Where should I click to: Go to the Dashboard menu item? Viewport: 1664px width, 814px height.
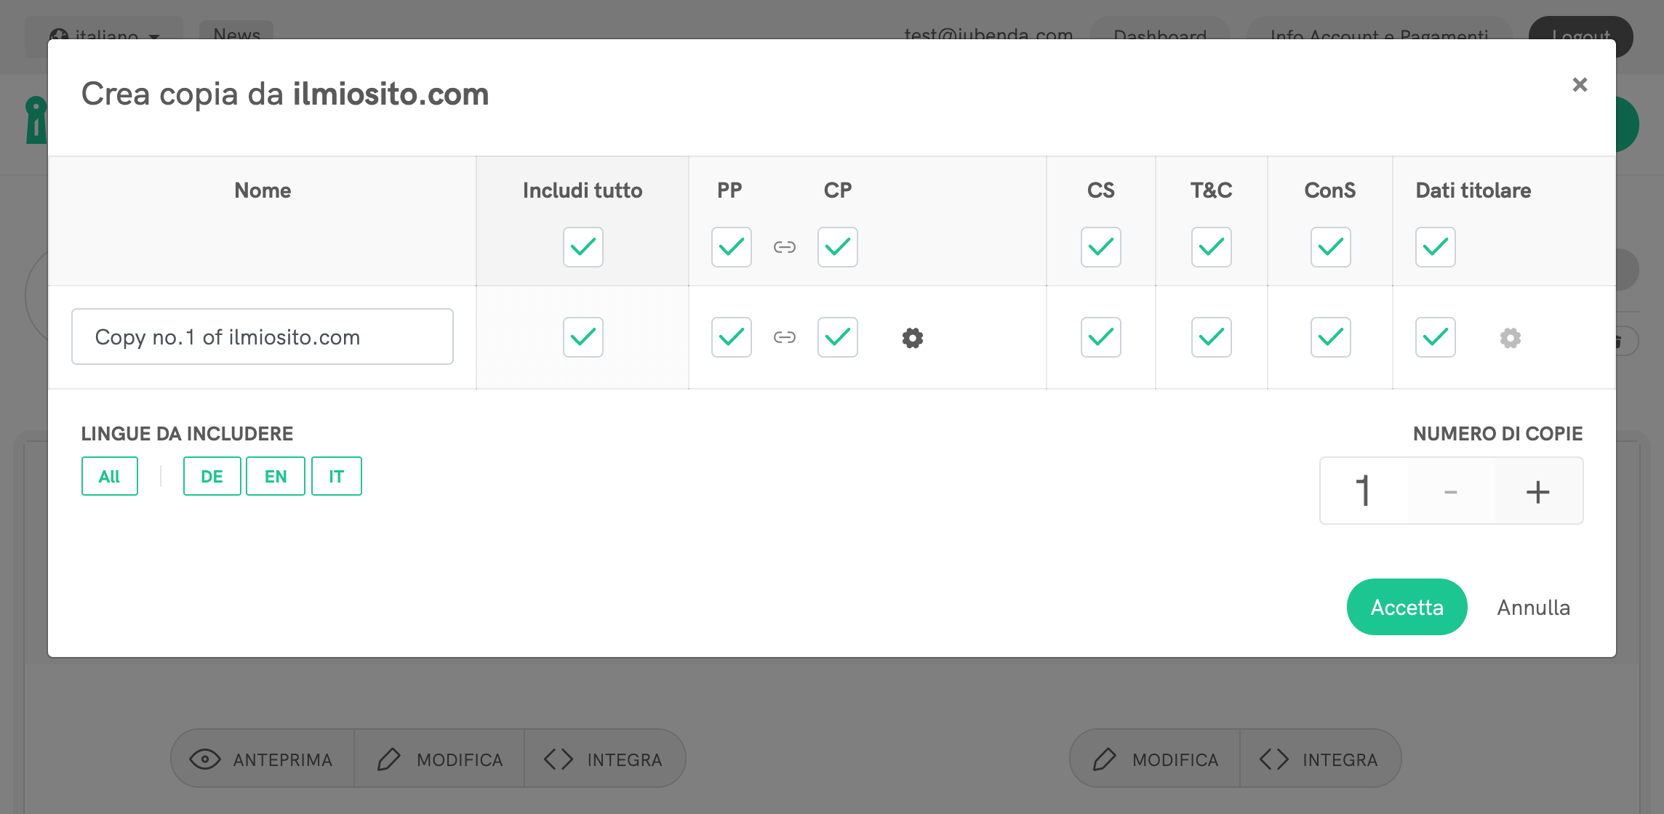pos(1159,36)
